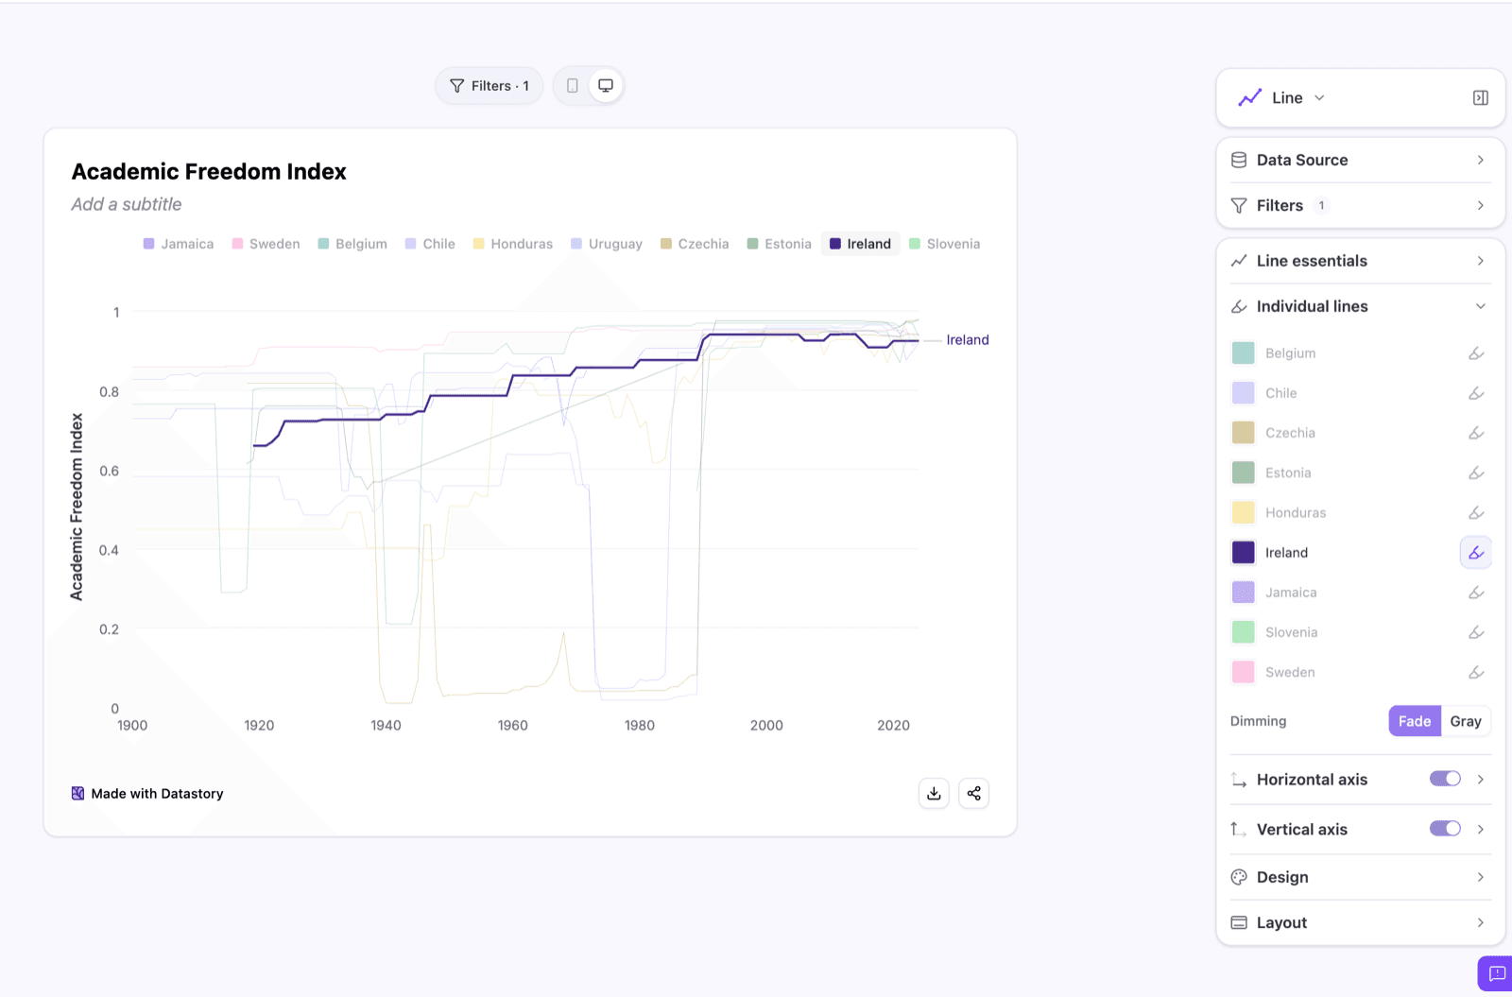Expand the Data Source section
1512x997 pixels.
1360,160
